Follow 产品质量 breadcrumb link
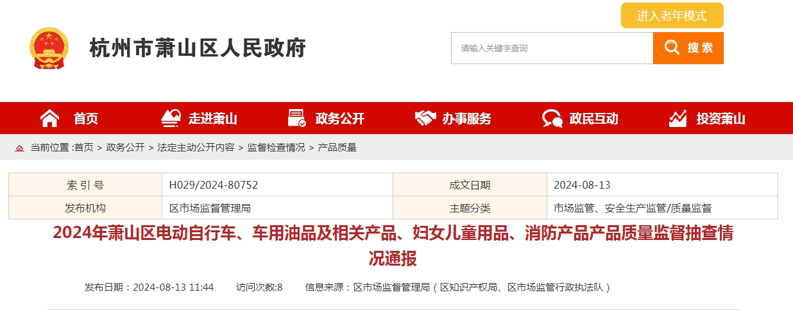This screenshot has height=324, width=793. [x=337, y=148]
